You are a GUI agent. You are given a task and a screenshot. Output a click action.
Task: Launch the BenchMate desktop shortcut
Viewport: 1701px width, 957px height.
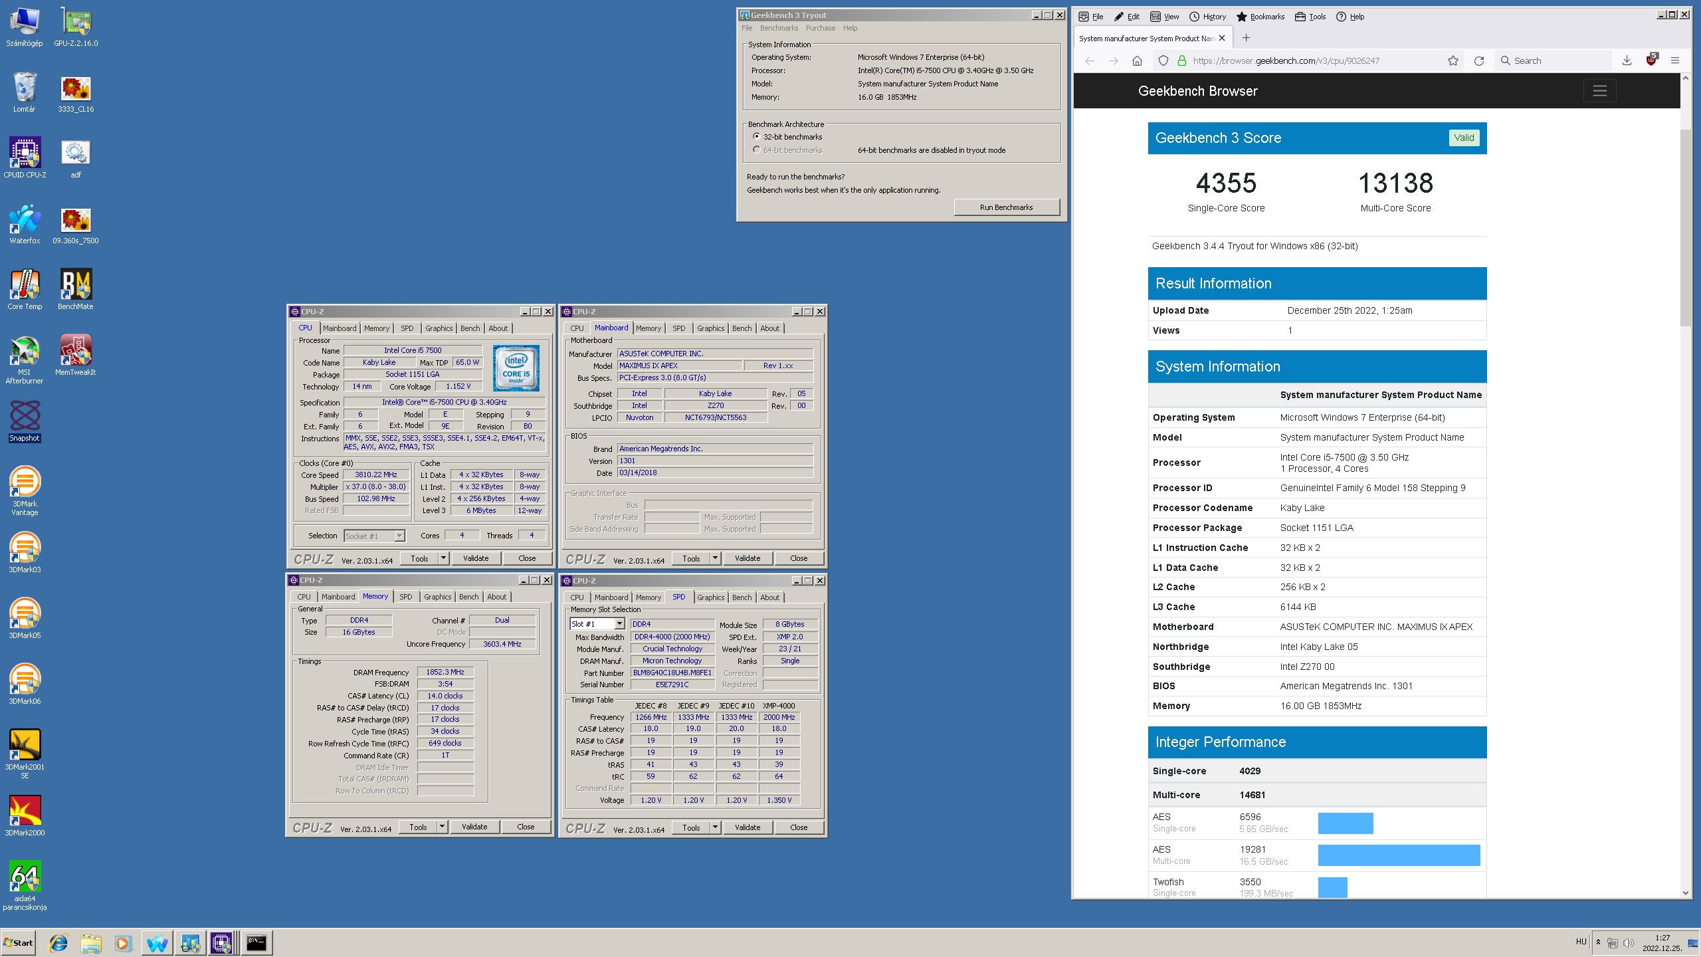(76, 290)
